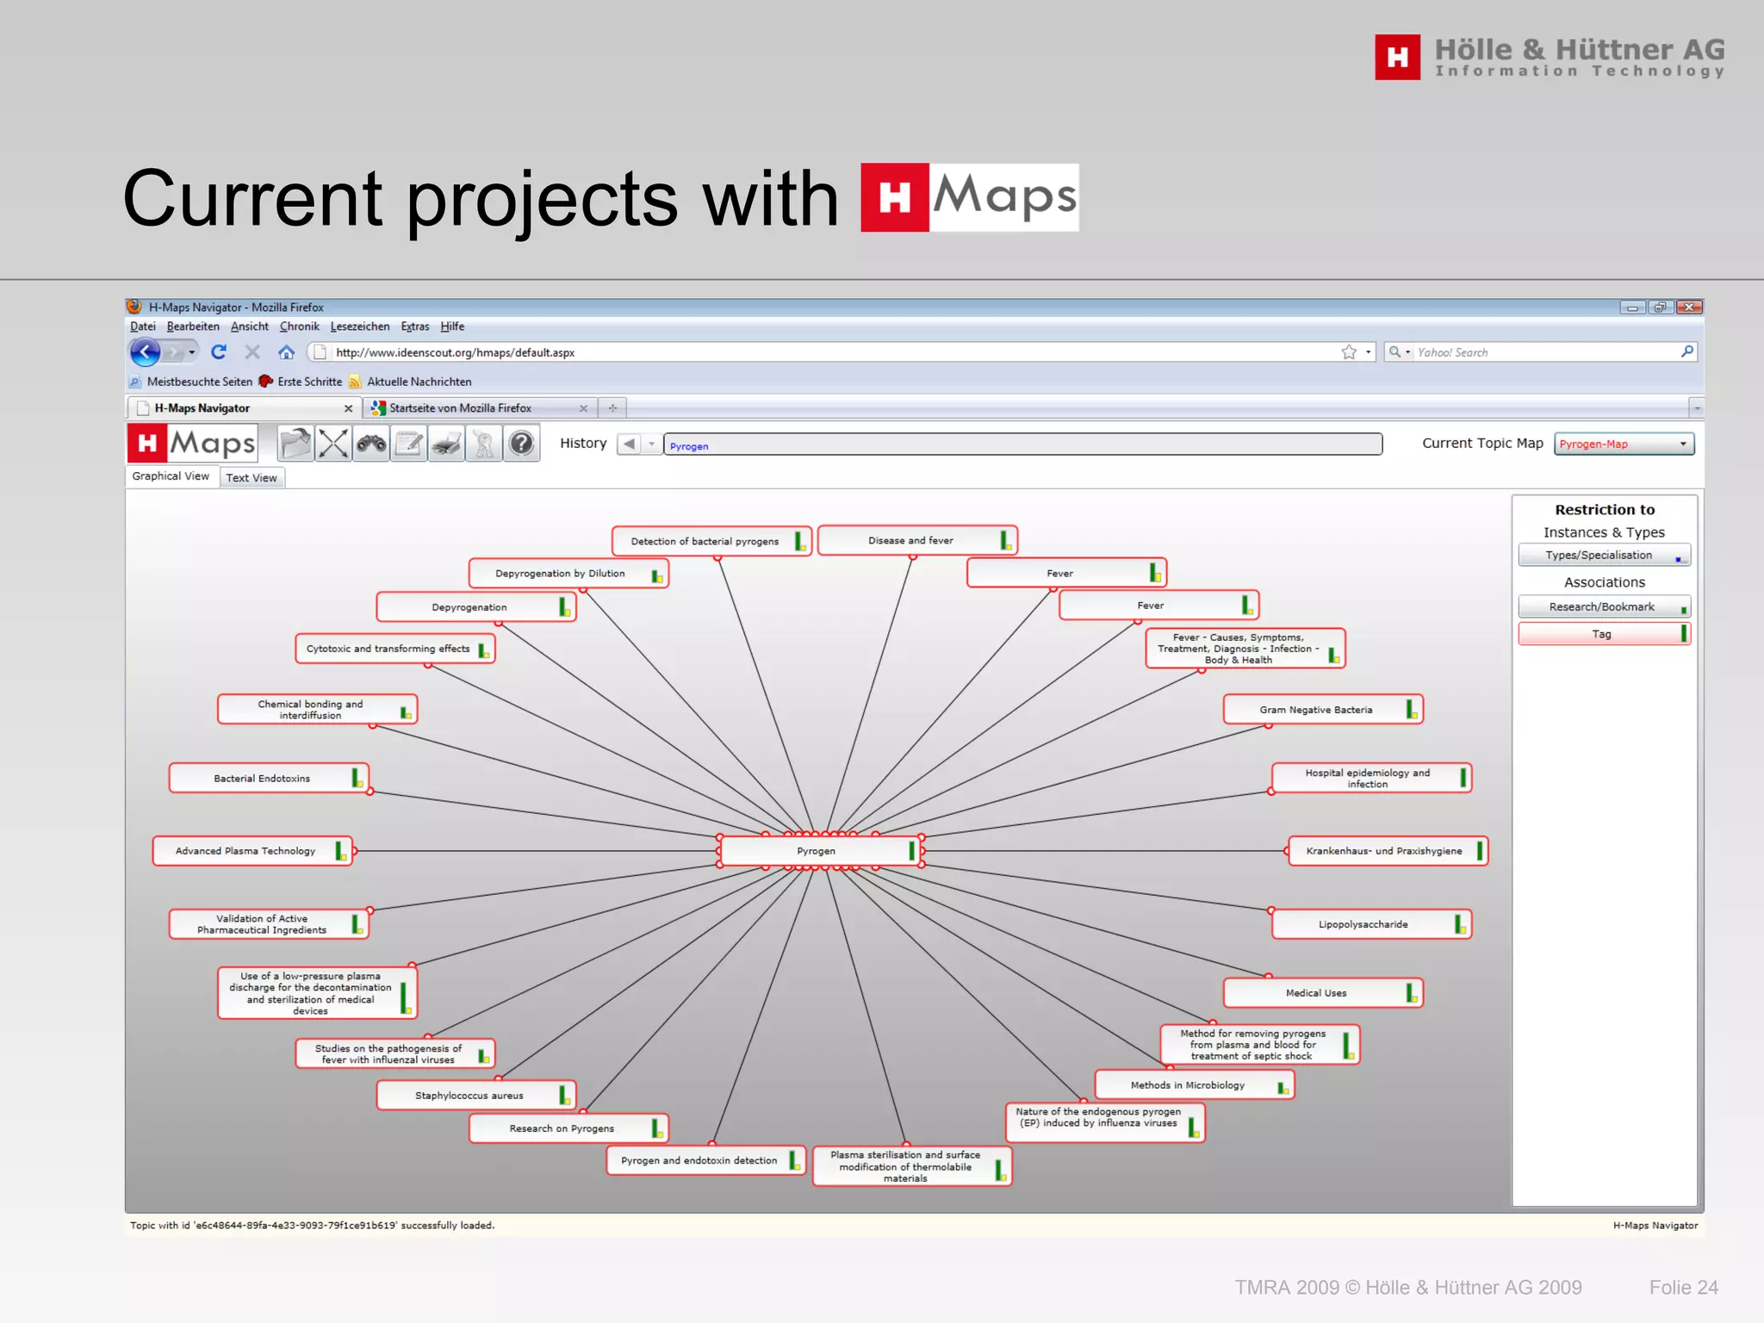Open a new browser tab
This screenshot has width=1764, height=1323.
[x=612, y=407]
